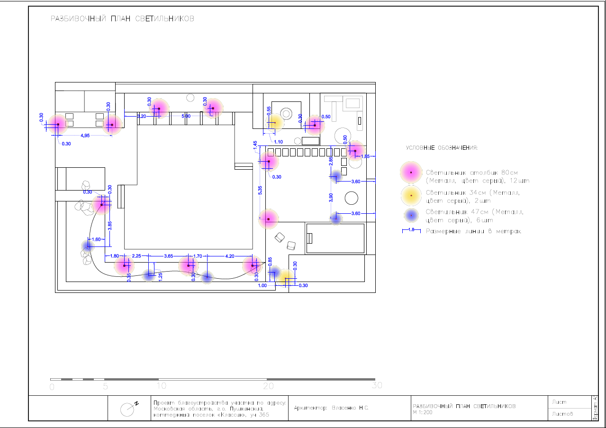The image size is (606, 428).
Task: Click the scale bar number 20
Action: pyautogui.click(x=269, y=386)
